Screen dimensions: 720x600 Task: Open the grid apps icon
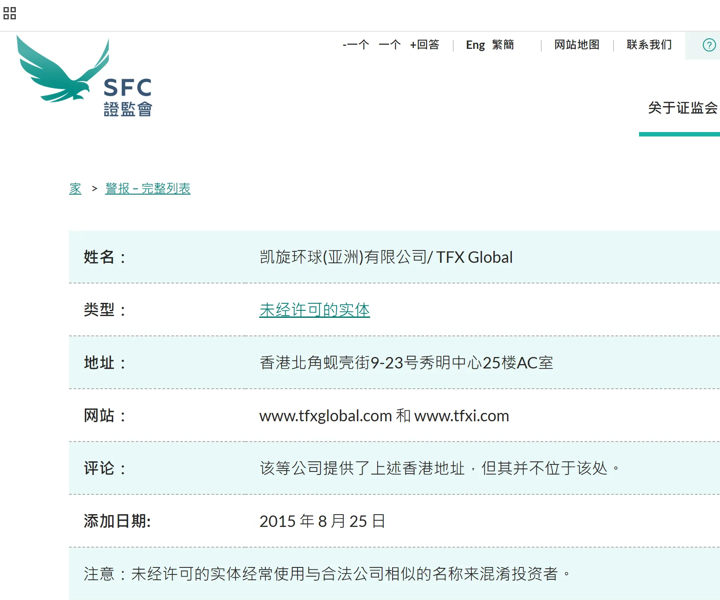tap(10, 13)
